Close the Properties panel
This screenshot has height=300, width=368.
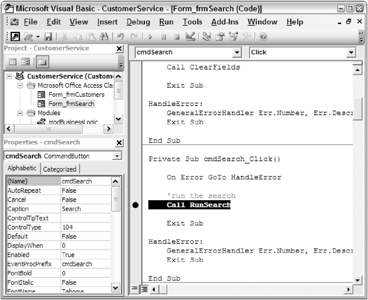119,143
